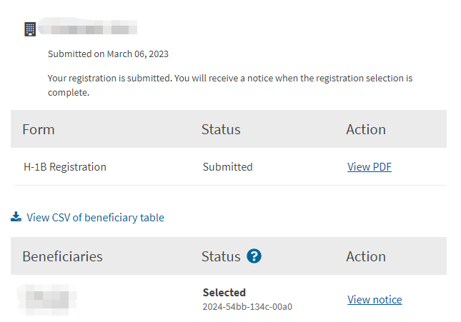
Task: Click the building icon beside company name
Action: coord(30,29)
